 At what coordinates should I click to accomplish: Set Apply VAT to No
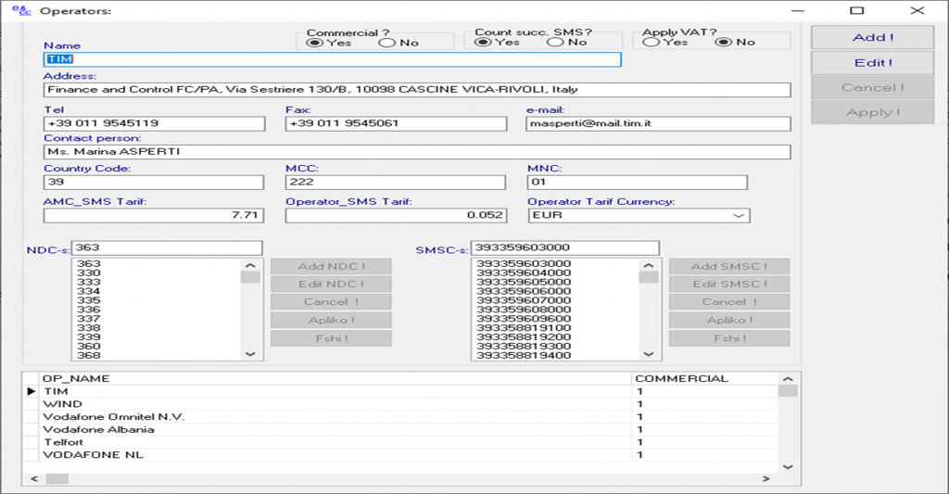pos(723,43)
